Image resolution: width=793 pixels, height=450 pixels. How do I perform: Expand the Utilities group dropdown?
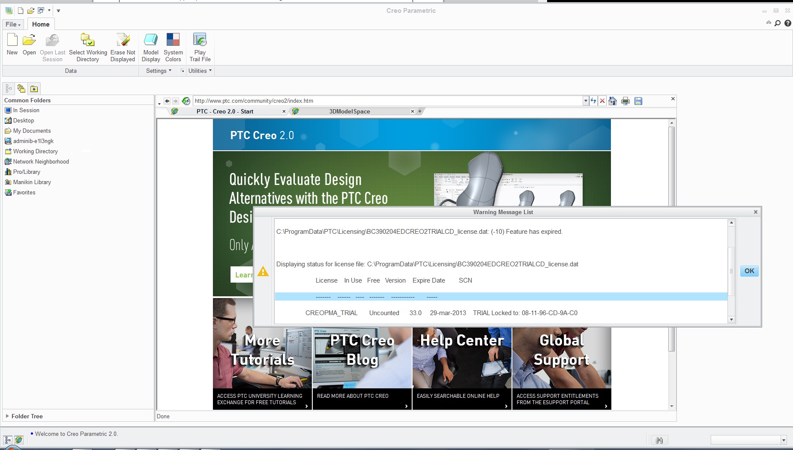200,71
